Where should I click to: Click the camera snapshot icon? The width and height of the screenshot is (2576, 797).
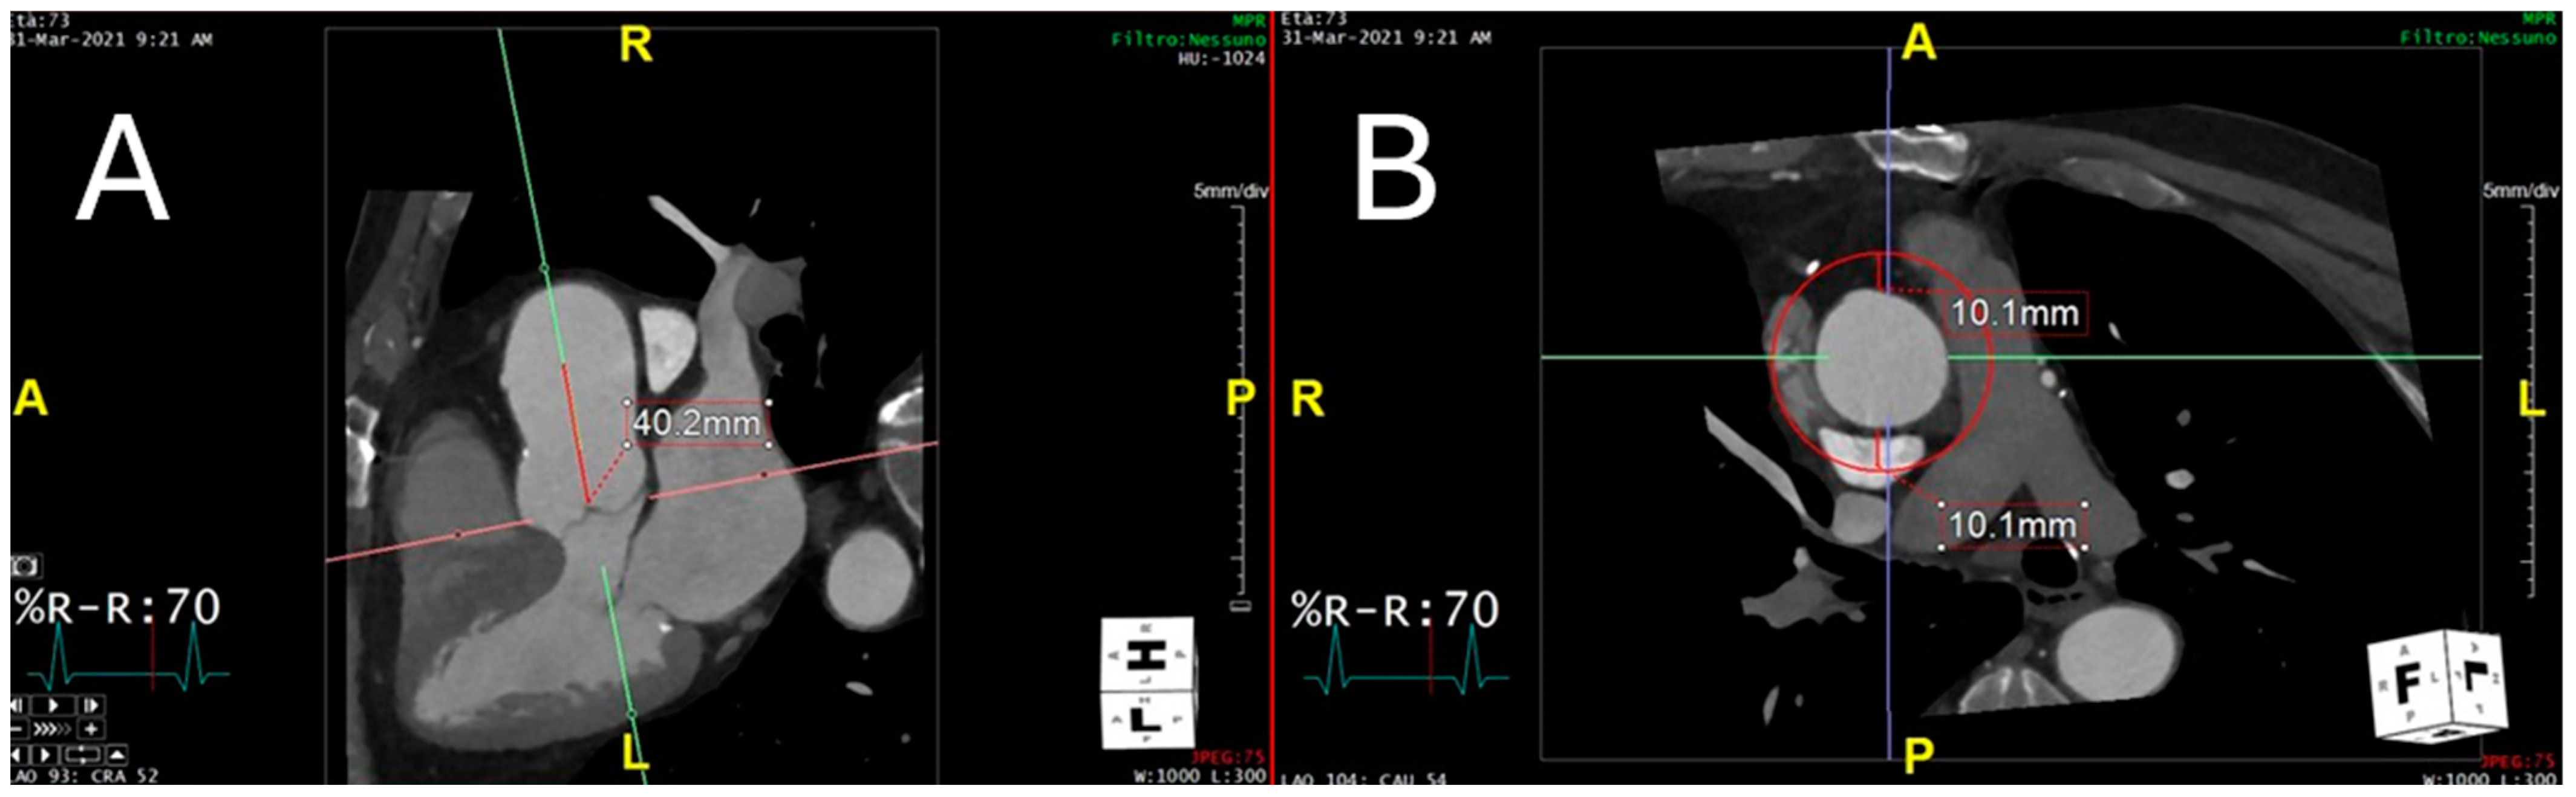tap(25, 567)
